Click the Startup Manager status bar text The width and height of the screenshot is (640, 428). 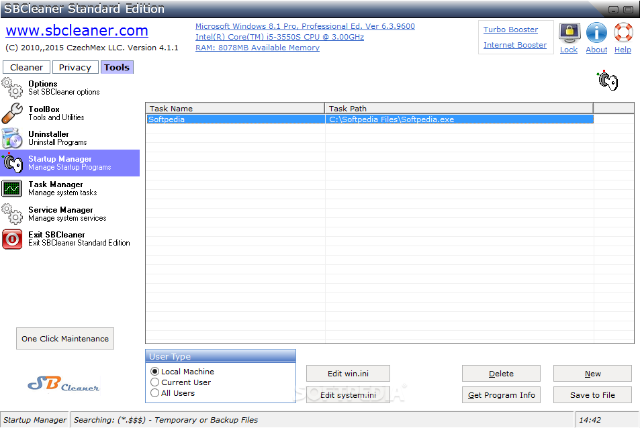pos(35,420)
